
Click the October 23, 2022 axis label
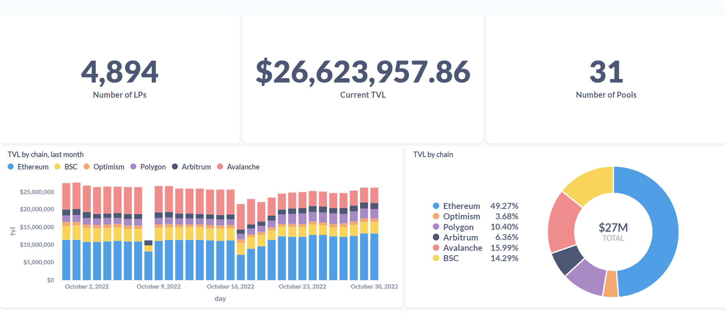(x=303, y=287)
